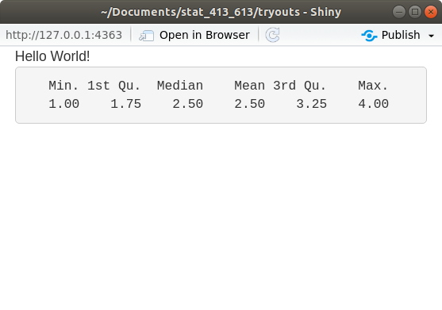Reload the Shiny app with refresh icon
This screenshot has height=310, width=442.
pyautogui.click(x=273, y=35)
